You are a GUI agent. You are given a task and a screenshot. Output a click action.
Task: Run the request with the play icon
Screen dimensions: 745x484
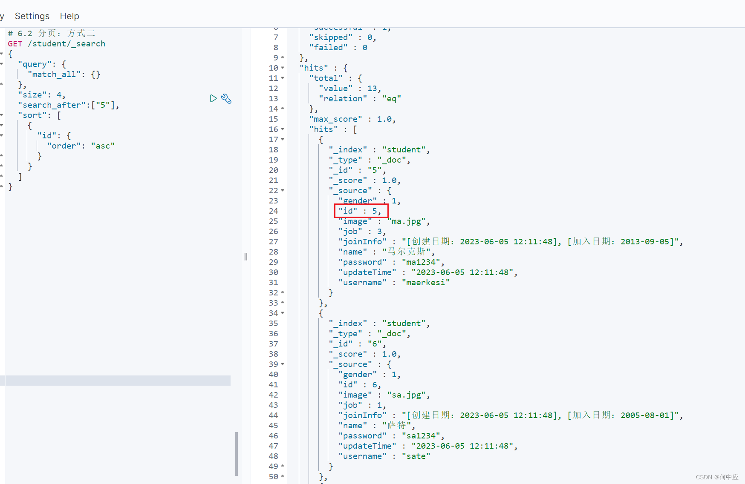pyautogui.click(x=213, y=99)
